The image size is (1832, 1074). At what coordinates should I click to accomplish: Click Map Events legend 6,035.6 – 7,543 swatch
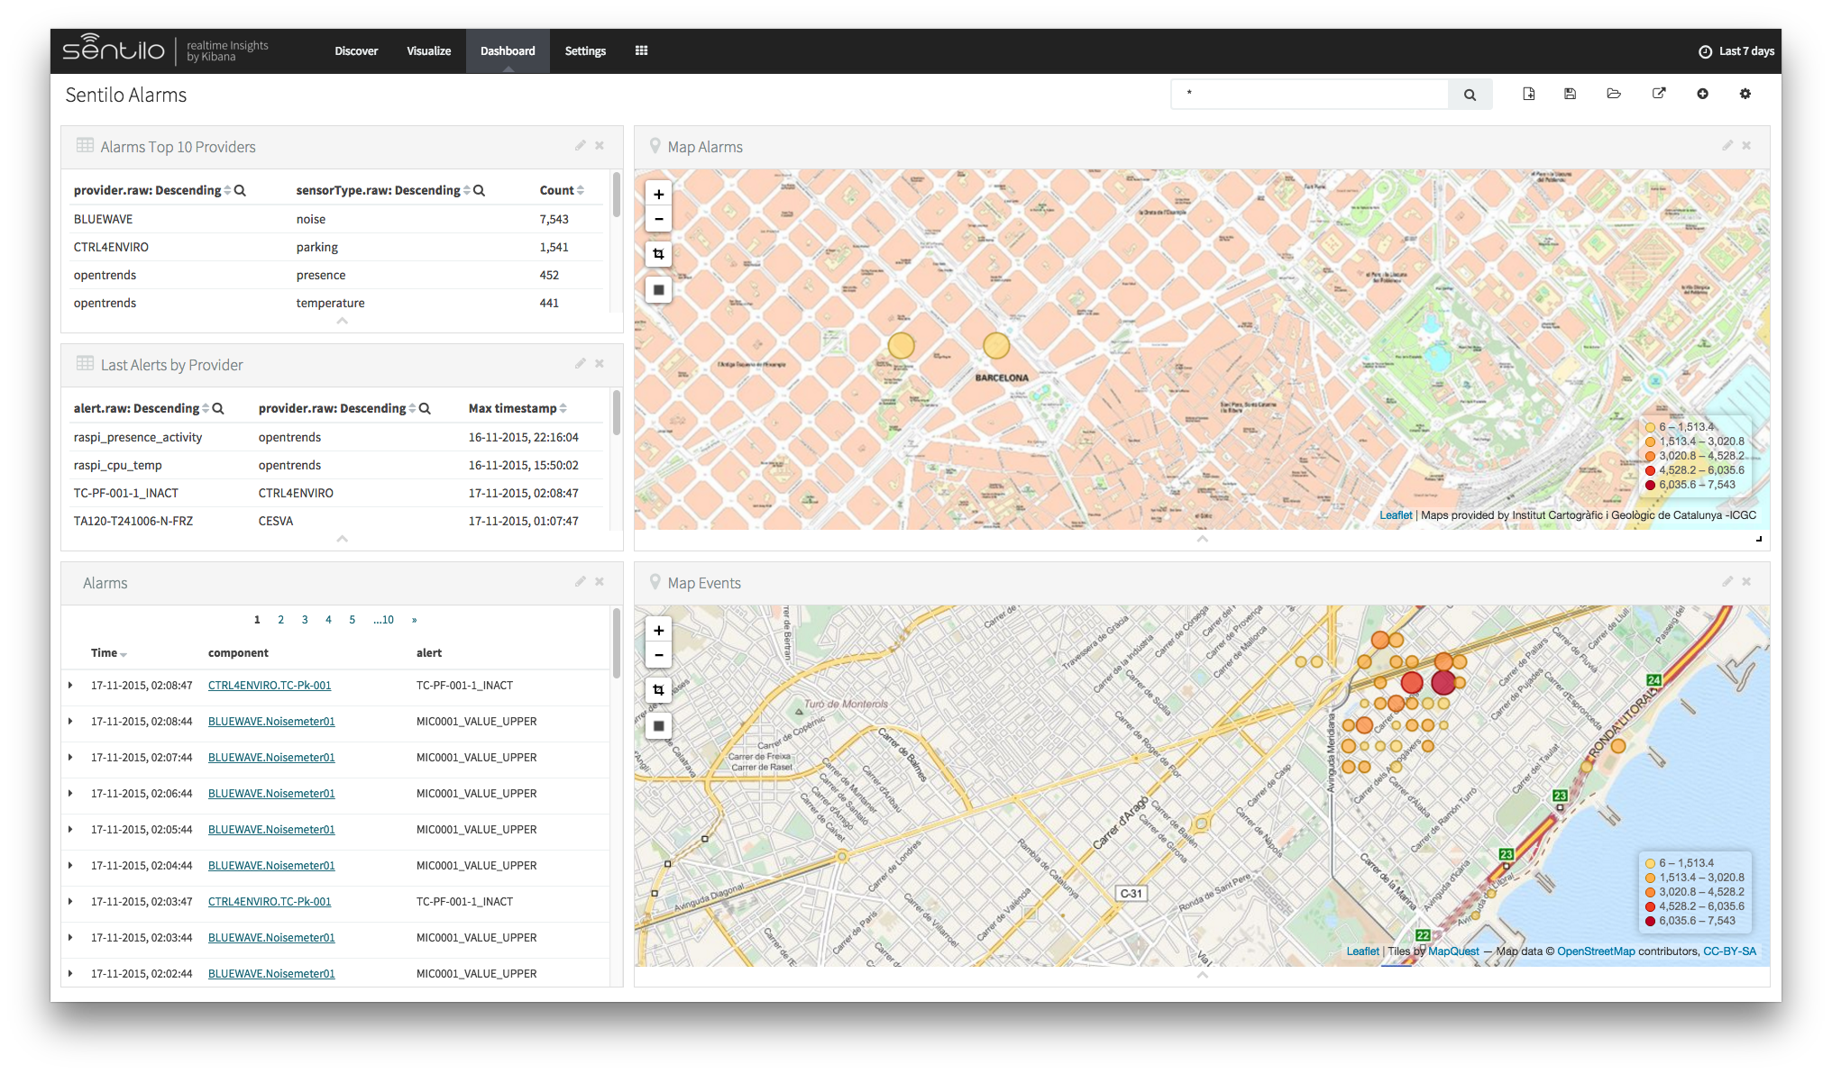click(1650, 921)
